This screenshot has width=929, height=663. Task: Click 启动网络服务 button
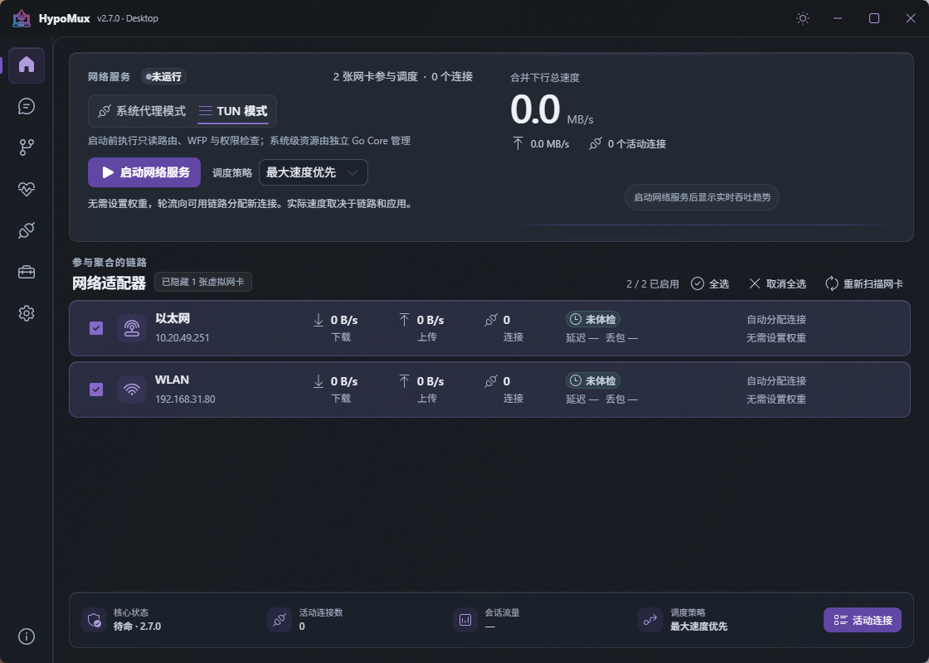point(144,172)
